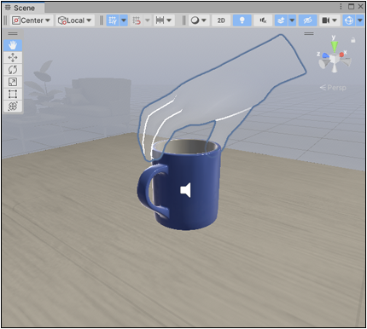Open grid visibility options arrow

pyautogui.click(x=124, y=20)
